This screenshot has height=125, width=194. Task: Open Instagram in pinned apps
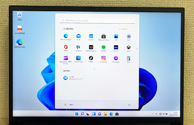point(103,58)
